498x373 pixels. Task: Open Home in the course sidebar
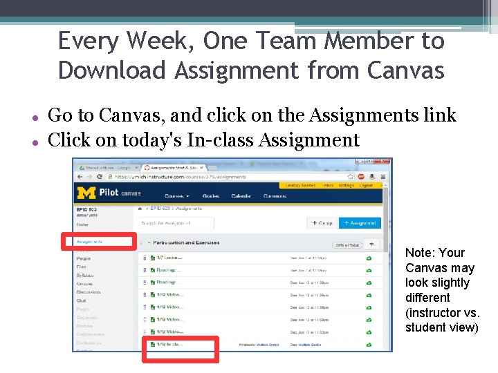[x=82, y=224]
